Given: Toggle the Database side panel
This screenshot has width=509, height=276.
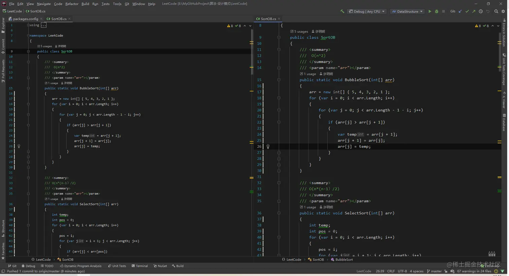Looking at the screenshot, I should [x=504, y=122].
